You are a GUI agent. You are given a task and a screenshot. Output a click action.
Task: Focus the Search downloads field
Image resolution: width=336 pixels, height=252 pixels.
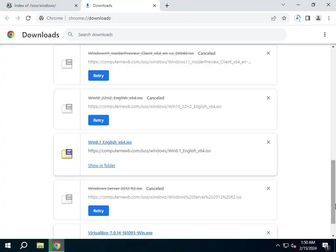pos(175,34)
